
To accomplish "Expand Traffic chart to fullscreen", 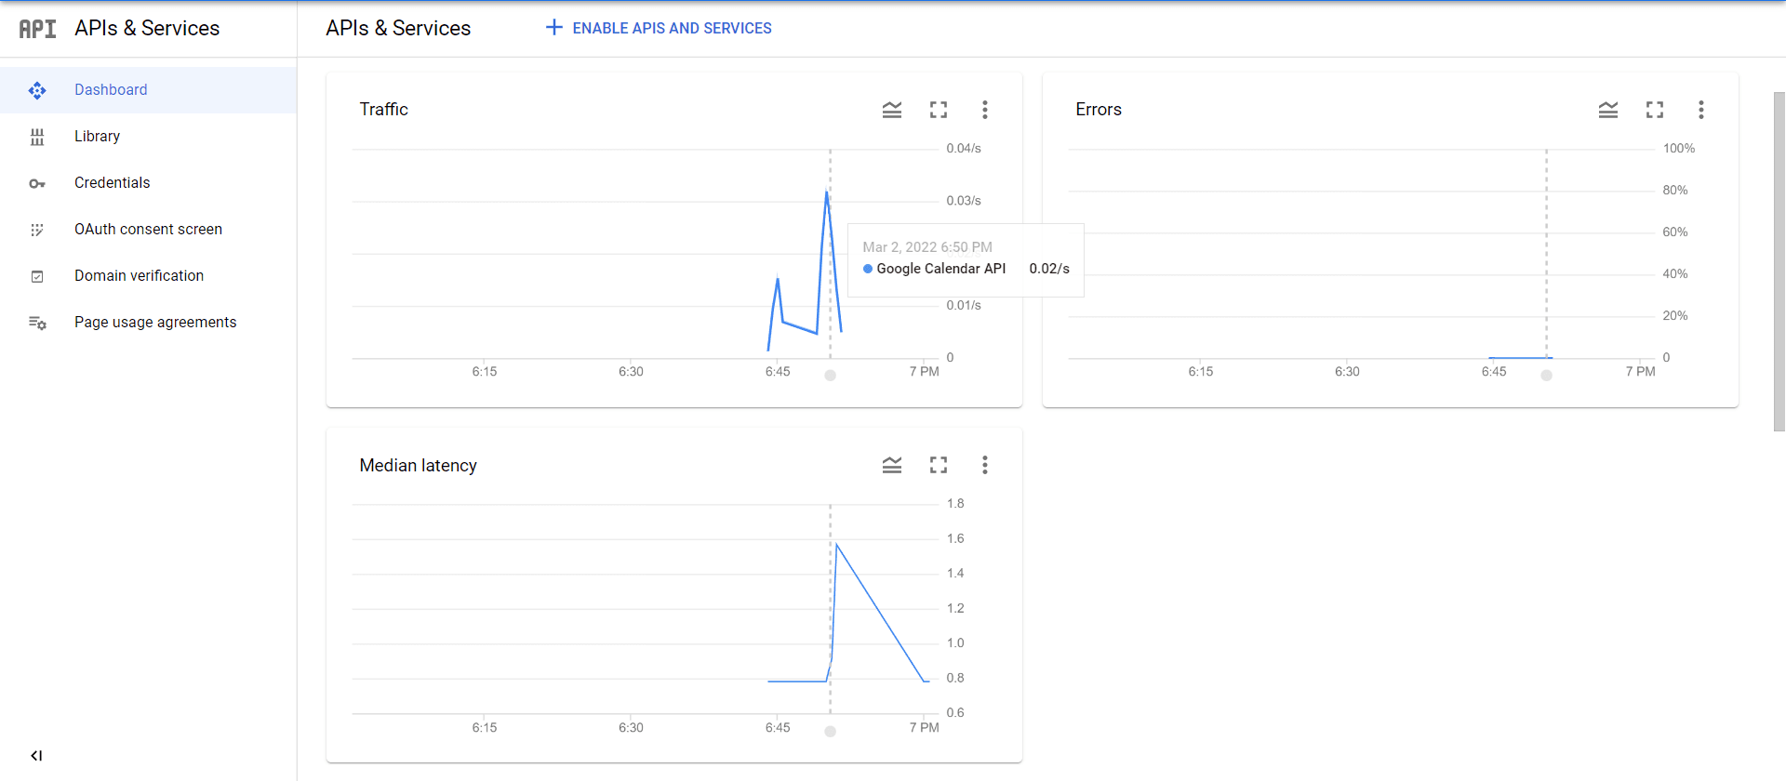I will [x=938, y=110].
